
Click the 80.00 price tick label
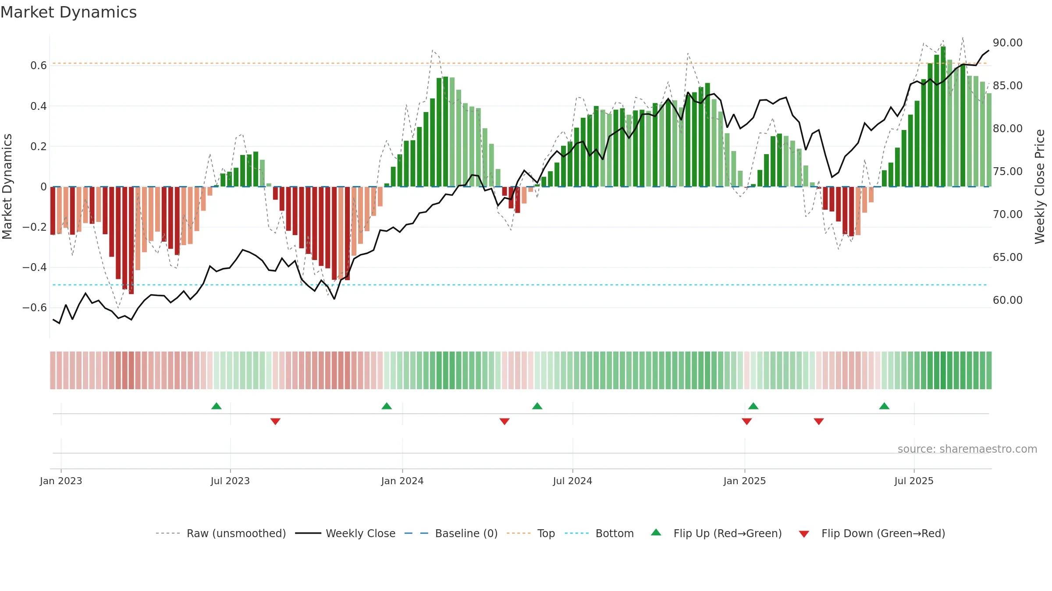point(1008,128)
